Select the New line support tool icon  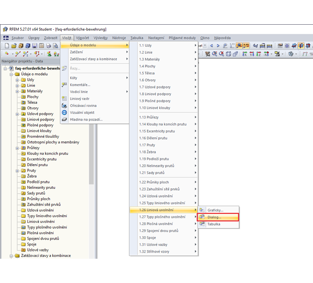56,53
